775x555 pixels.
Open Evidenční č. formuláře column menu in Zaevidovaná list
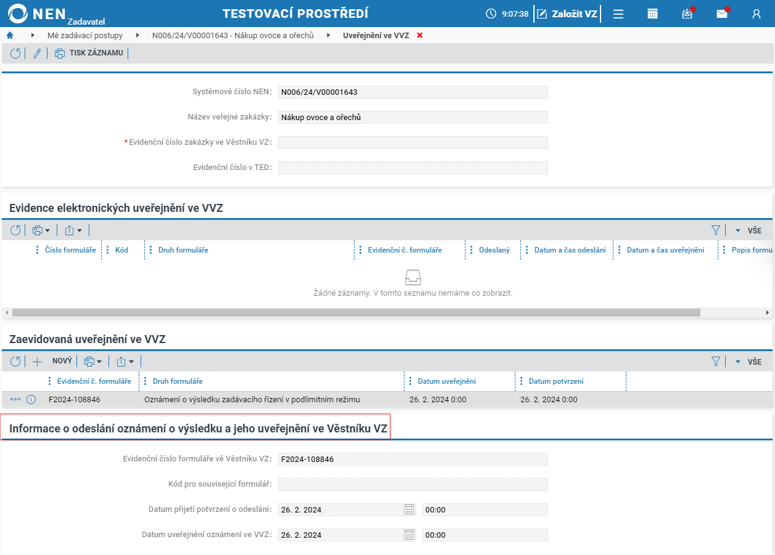tap(51, 381)
